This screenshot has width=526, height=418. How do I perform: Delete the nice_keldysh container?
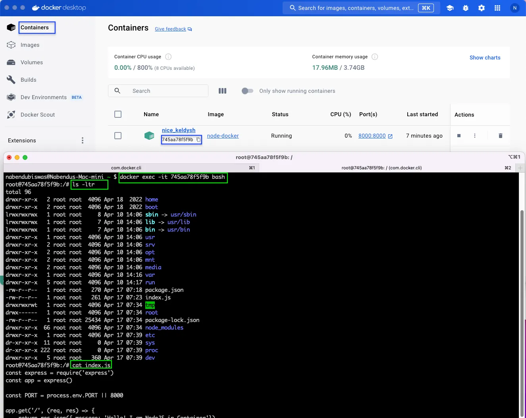click(x=500, y=136)
